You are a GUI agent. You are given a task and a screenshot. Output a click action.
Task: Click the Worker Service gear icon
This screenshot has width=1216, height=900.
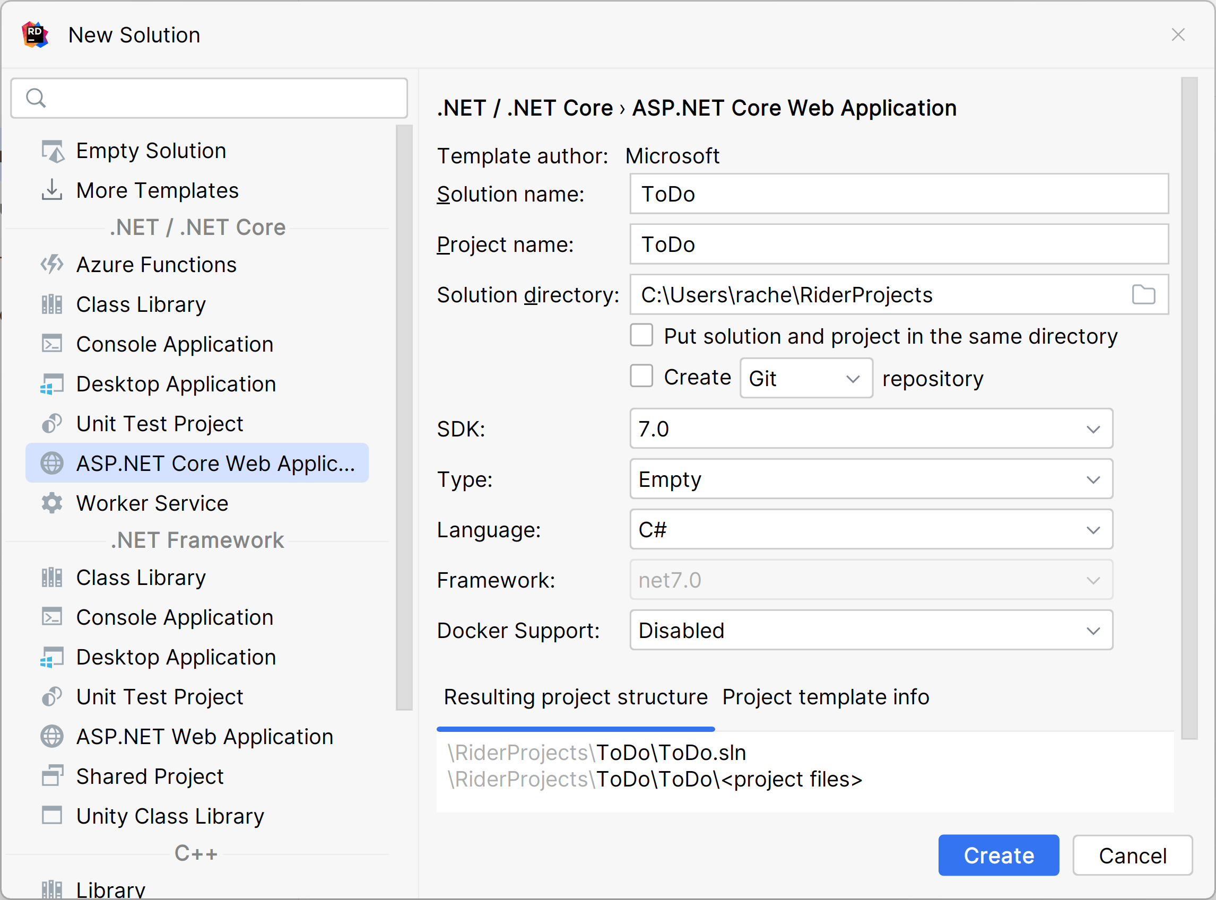[x=52, y=503]
